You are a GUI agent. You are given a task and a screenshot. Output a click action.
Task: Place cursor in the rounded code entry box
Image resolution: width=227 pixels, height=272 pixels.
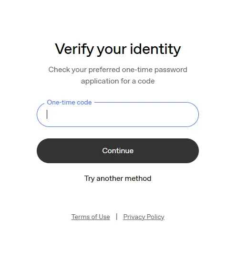coord(118,115)
